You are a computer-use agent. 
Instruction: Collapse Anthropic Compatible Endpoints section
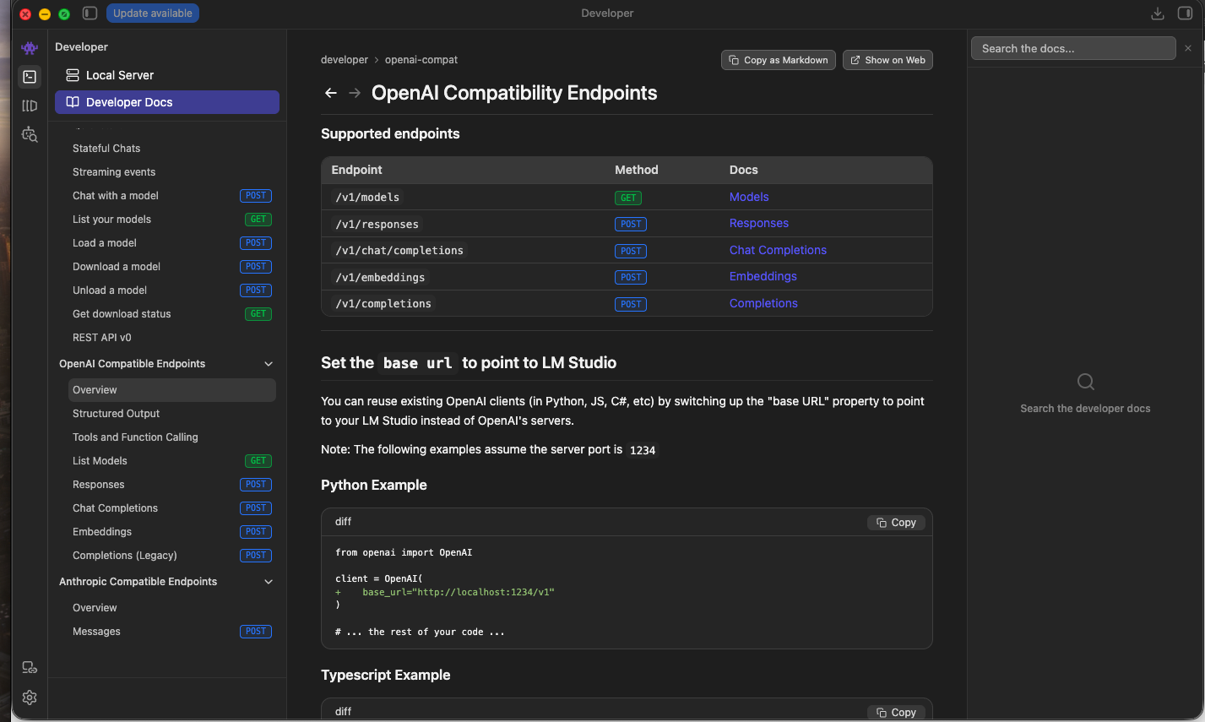click(x=269, y=582)
